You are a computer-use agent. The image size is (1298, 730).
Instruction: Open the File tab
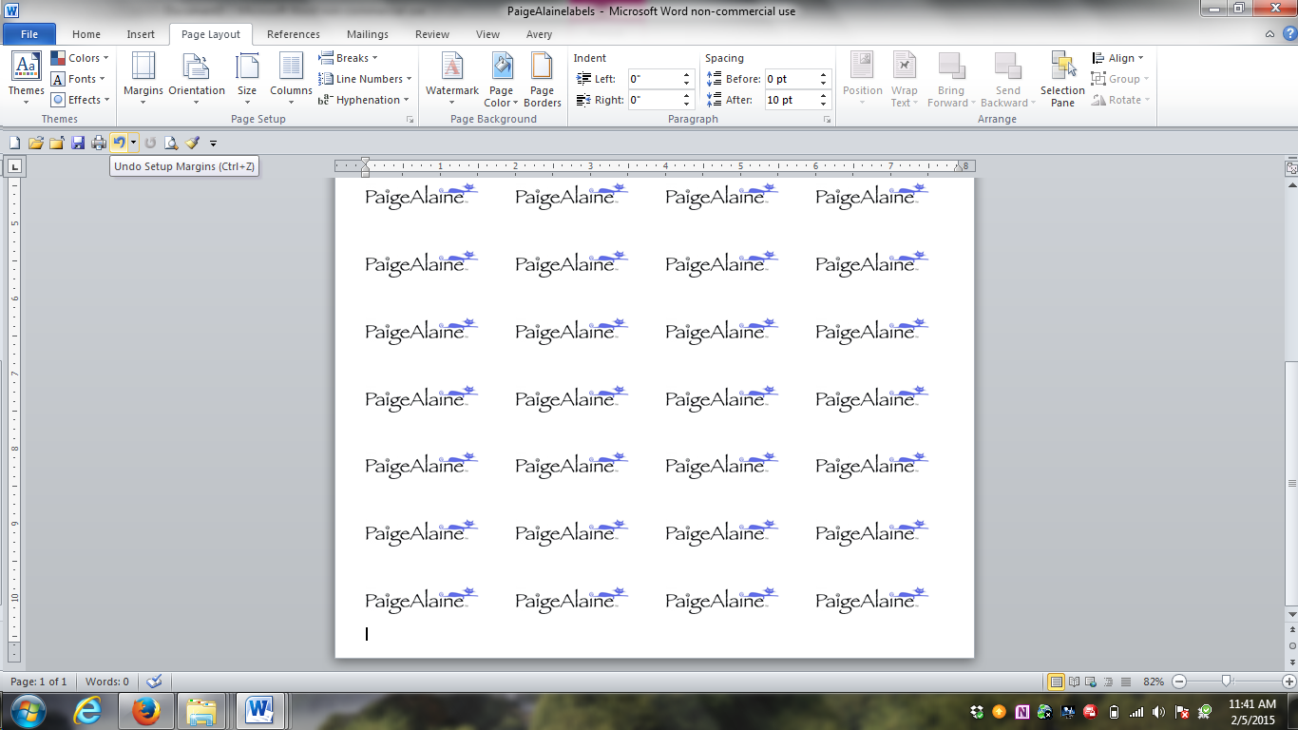tap(29, 34)
